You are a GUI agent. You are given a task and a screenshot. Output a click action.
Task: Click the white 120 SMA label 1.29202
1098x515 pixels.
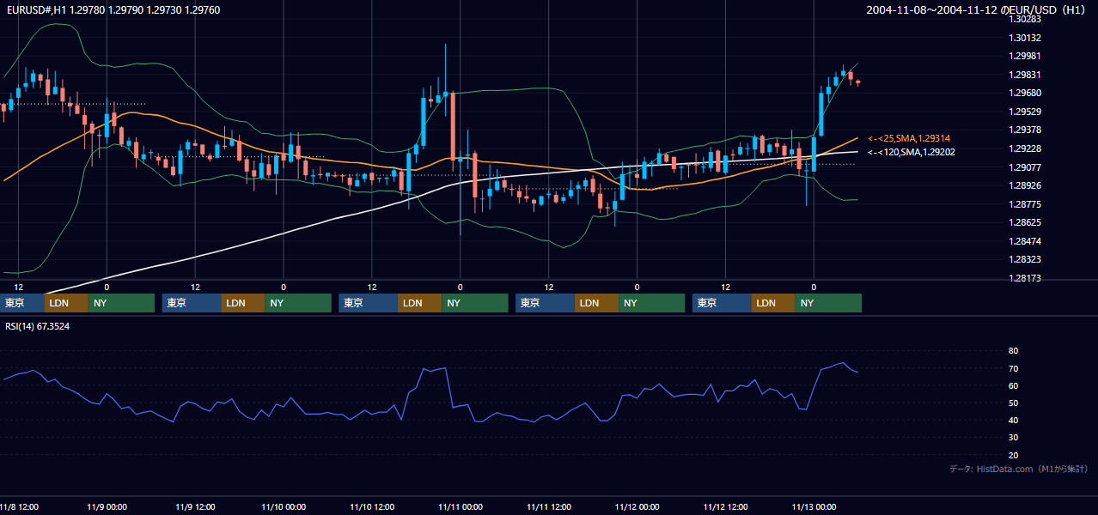(x=912, y=152)
